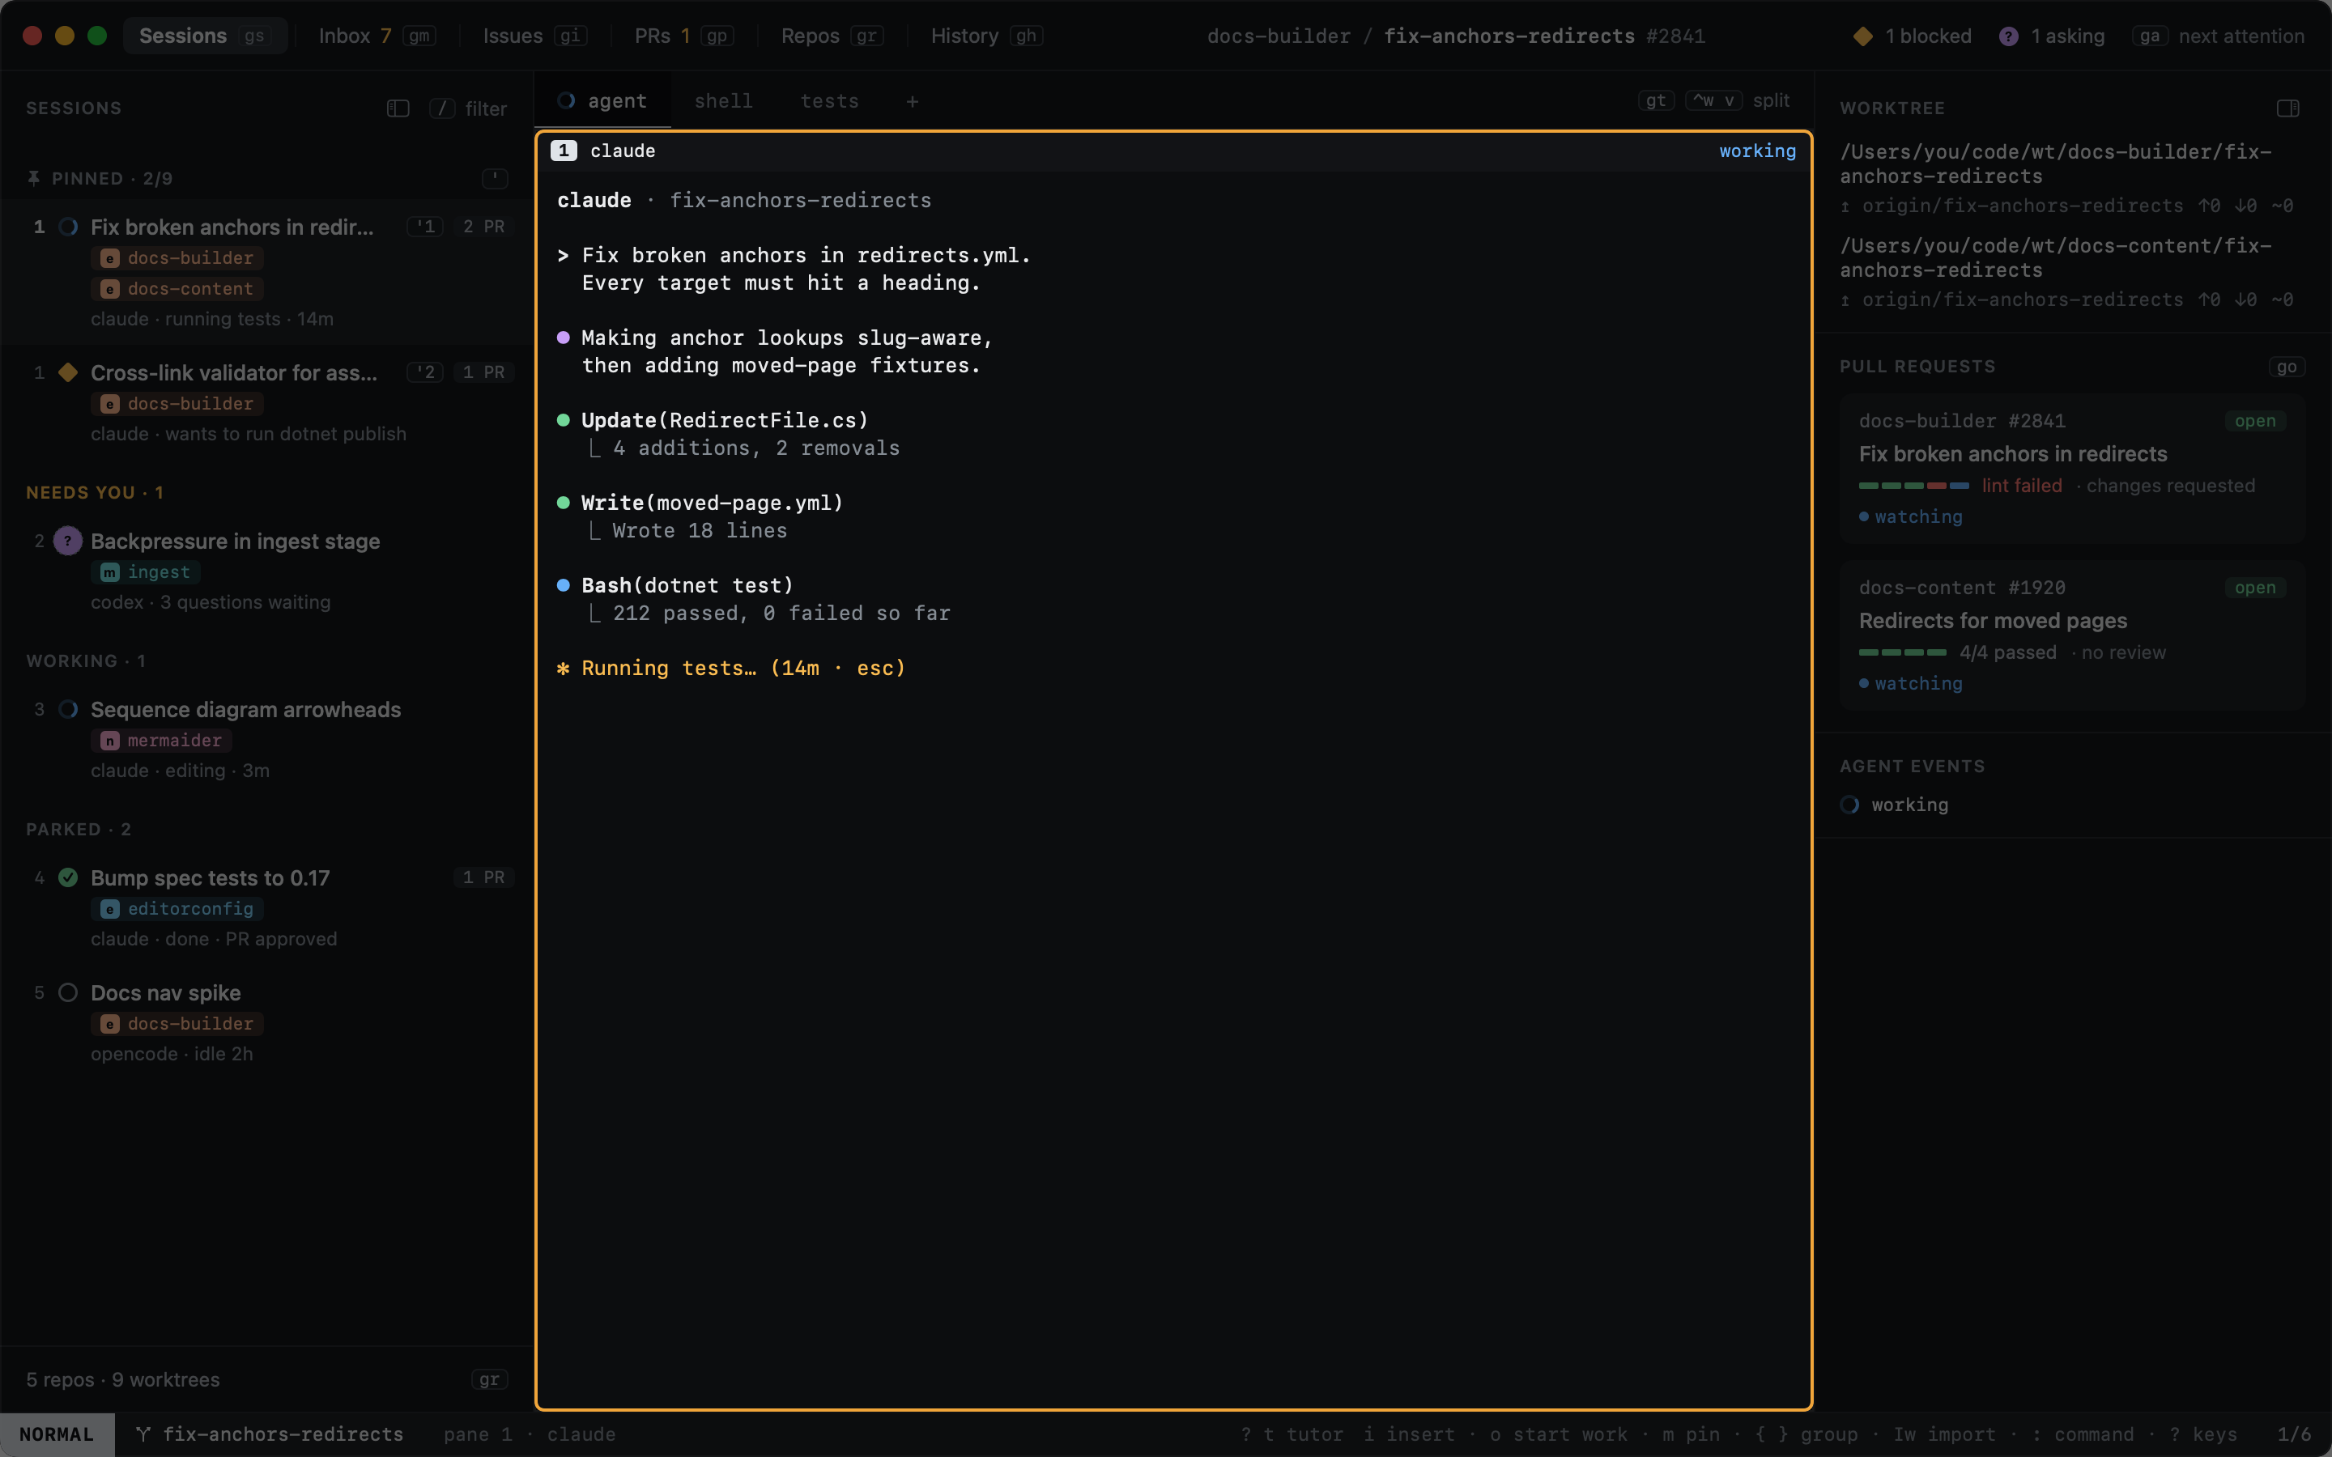Click the check progress bar on PR #2841
2332x1457 pixels.
pos(1913,486)
